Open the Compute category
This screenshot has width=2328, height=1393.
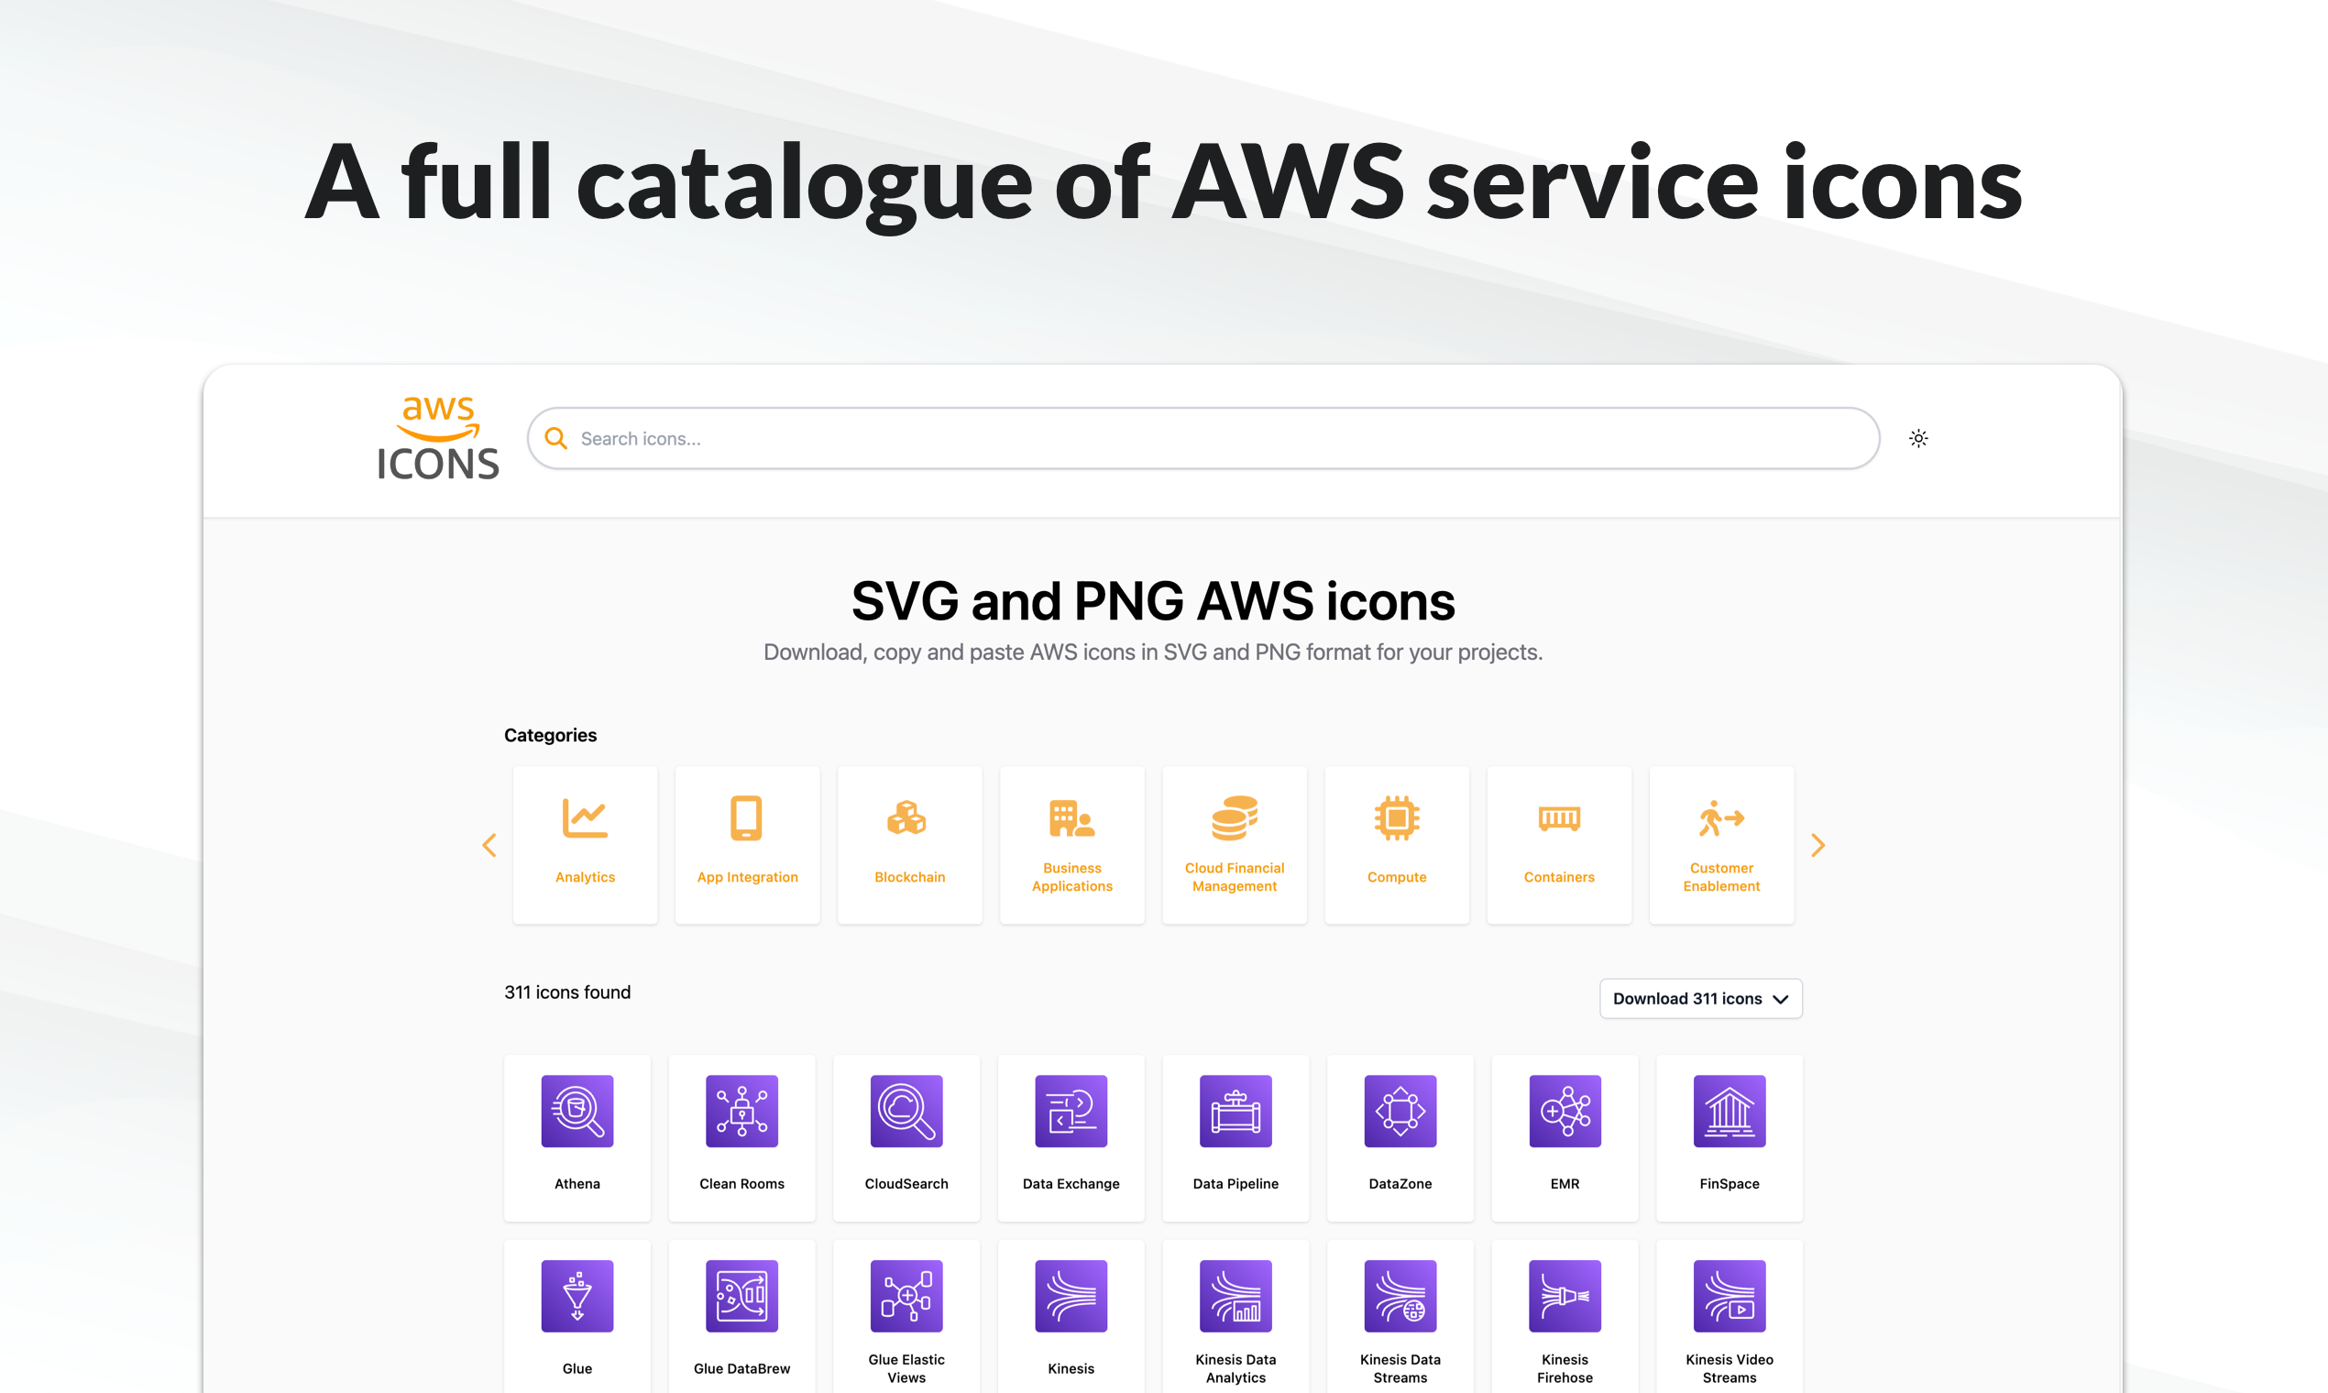point(1397,845)
